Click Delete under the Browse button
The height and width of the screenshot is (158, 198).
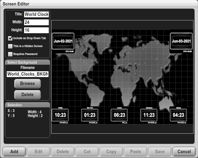tap(28, 95)
